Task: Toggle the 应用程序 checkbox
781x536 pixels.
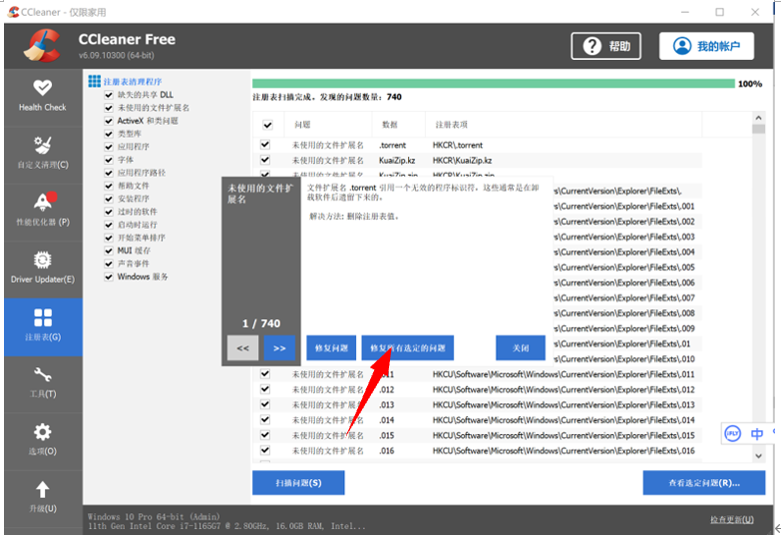Action: (x=109, y=147)
